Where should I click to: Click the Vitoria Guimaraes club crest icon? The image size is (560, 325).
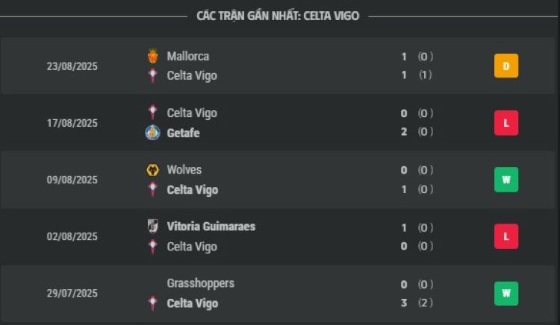point(153,227)
